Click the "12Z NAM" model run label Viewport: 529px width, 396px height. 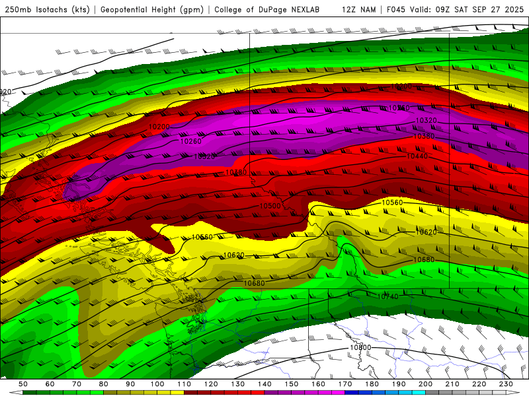pos(358,10)
